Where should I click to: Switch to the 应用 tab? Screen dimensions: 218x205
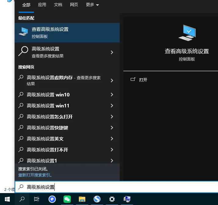[42, 5]
